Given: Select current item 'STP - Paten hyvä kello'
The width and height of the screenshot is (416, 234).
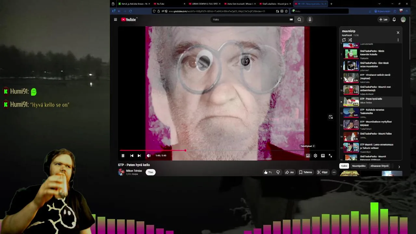Looking at the screenshot, I should coord(371,102).
